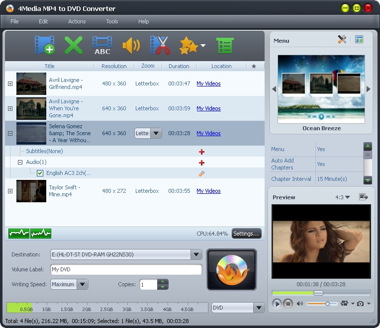Screen dimensions: 380x328
Task: Click the second CPU core graph
Action: 41,234
